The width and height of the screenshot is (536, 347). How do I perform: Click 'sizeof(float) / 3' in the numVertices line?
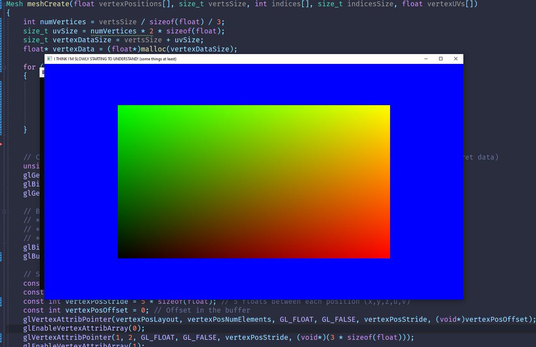tap(186, 22)
